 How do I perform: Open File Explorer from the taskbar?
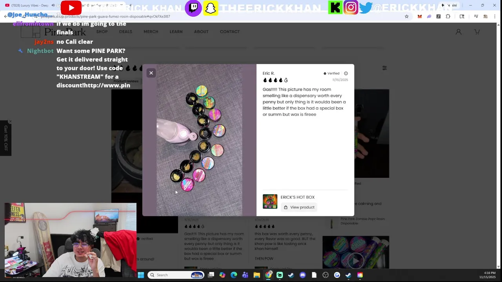[256, 275]
